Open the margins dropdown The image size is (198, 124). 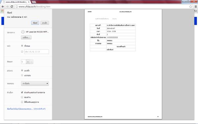(x=35, y=83)
